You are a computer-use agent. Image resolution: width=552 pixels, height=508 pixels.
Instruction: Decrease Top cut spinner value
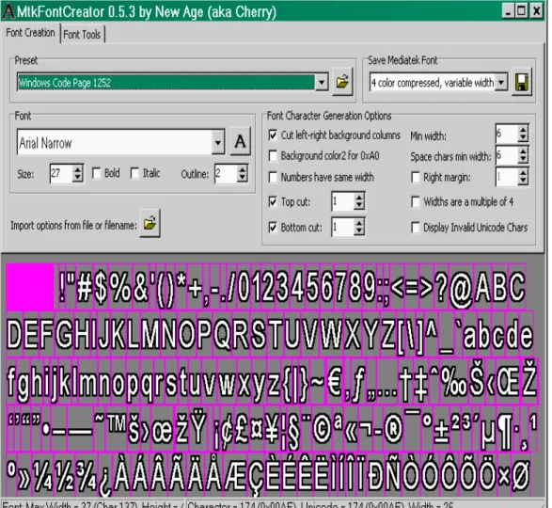coord(359,206)
